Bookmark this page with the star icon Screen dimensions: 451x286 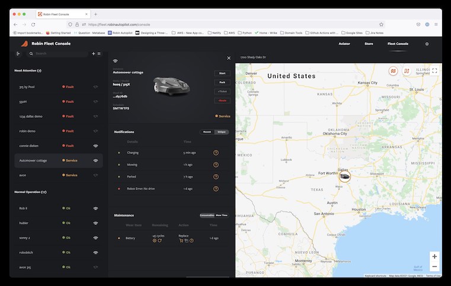pos(381,24)
